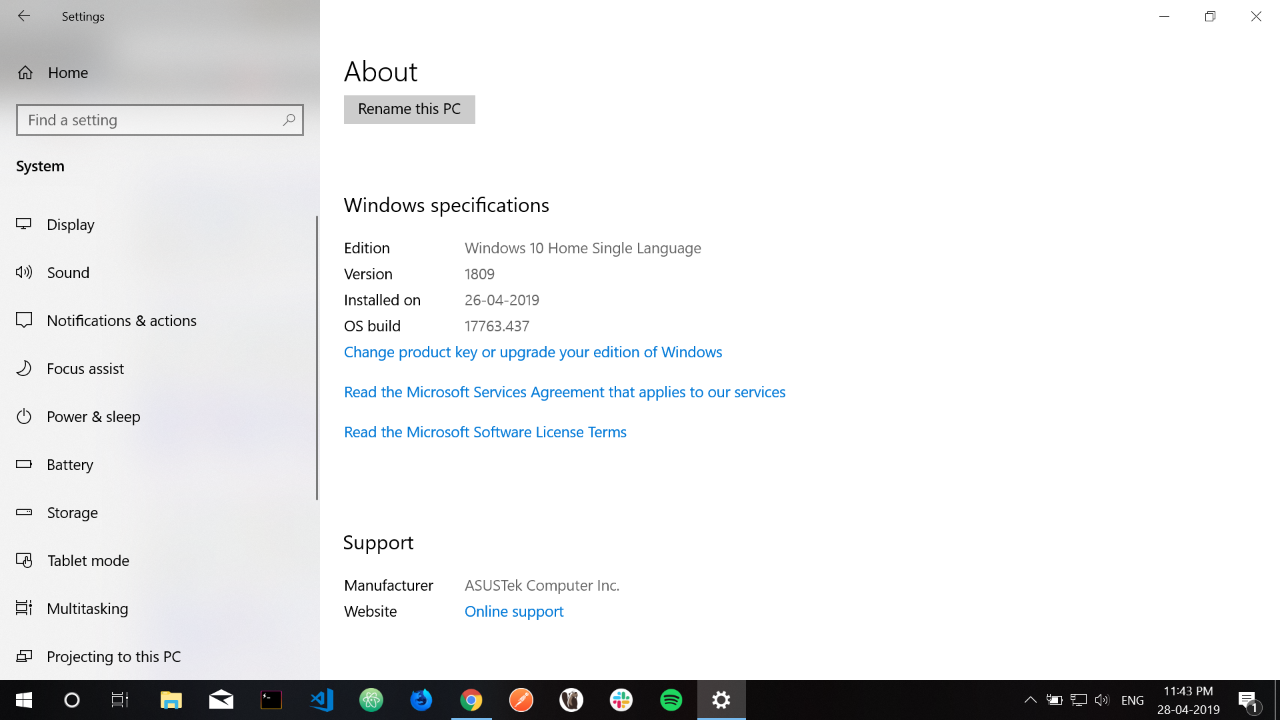Select the Installed on date 26-04-2019
Viewport: 1280px width, 720px height.
502,300
